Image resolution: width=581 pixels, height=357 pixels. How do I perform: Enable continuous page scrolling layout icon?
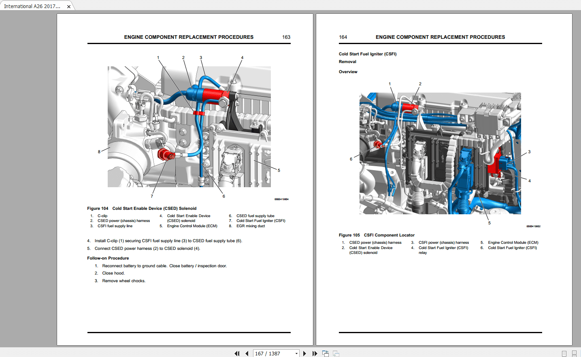(x=574, y=353)
